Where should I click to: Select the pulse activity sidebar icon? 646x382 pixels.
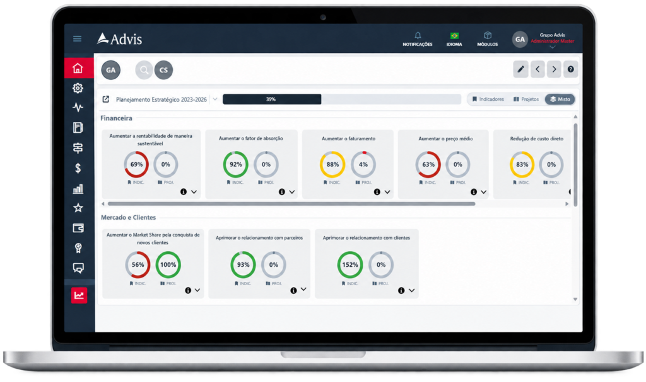pos(78,108)
